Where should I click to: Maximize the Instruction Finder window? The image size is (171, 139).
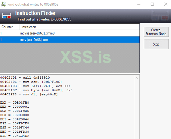(152, 4)
